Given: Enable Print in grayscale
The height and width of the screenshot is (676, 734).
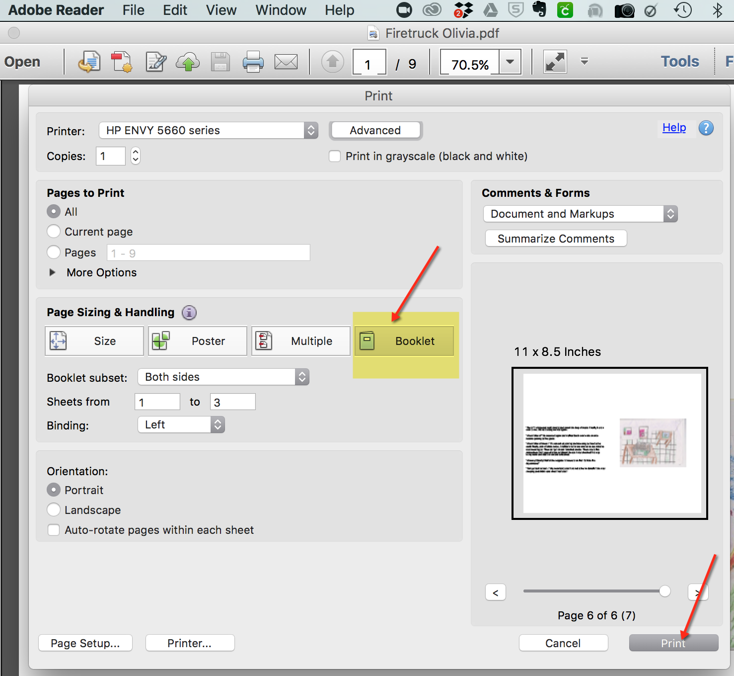Looking at the screenshot, I should (x=335, y=156).
